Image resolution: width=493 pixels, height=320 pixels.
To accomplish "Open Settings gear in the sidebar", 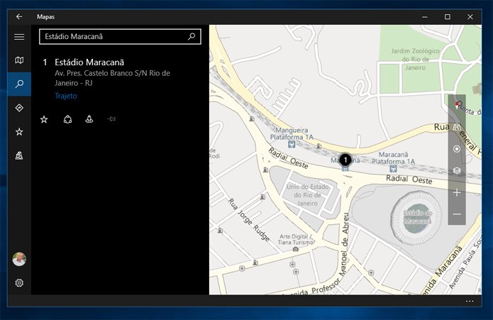I will tap(19, 283).
